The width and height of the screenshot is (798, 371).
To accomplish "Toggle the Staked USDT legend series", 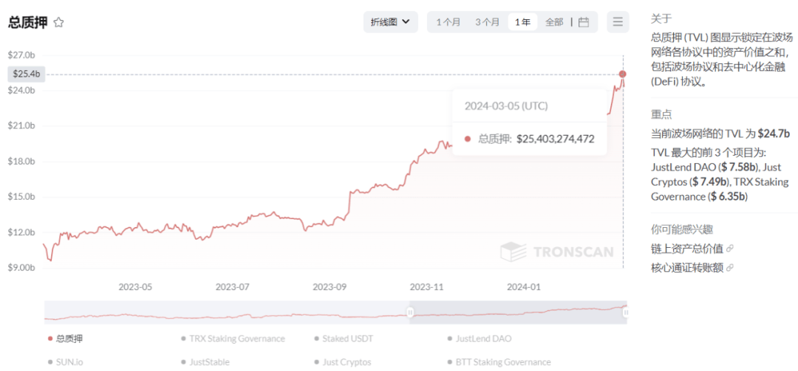I will coord(346,339).
